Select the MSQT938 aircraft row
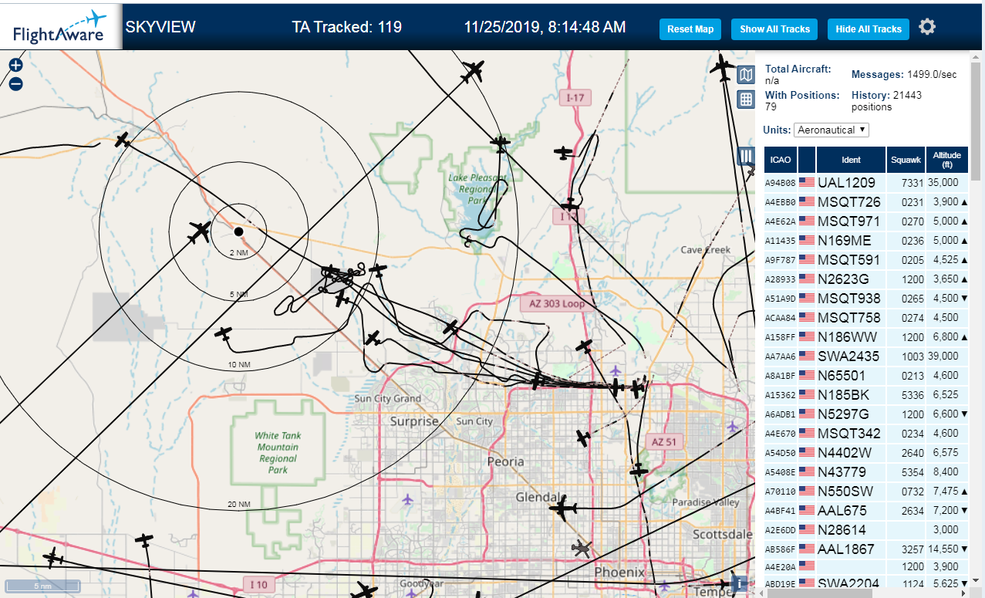Screen dimensions: 985x598 (866, 299)
